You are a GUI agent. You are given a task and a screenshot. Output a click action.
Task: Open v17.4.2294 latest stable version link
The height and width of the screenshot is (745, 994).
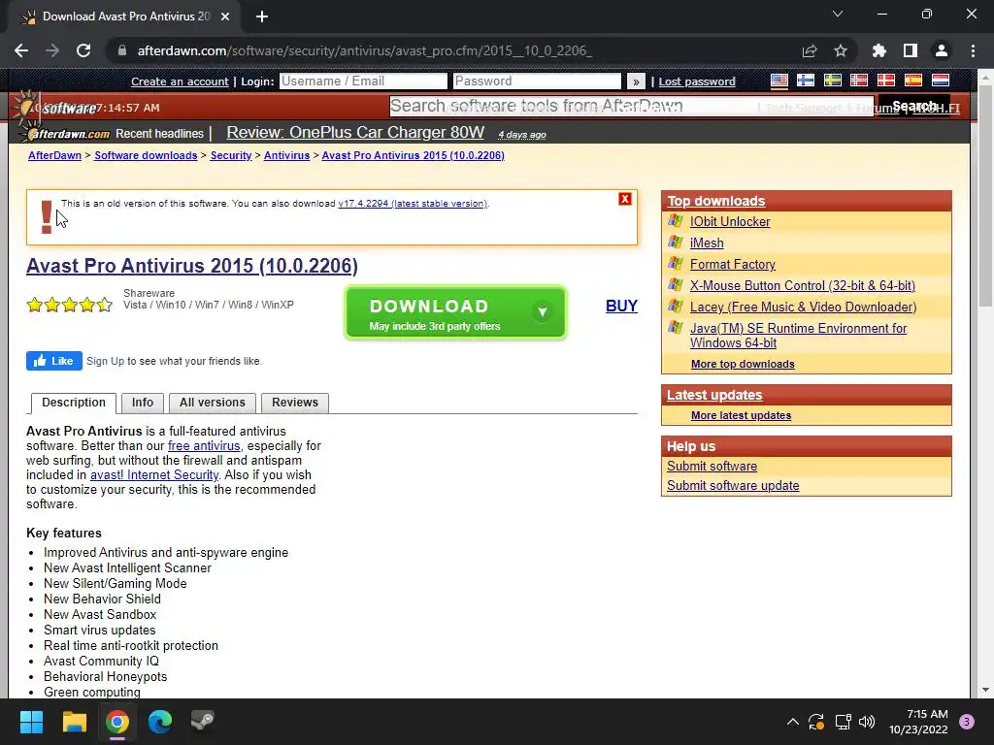click(x=413, y=204)
